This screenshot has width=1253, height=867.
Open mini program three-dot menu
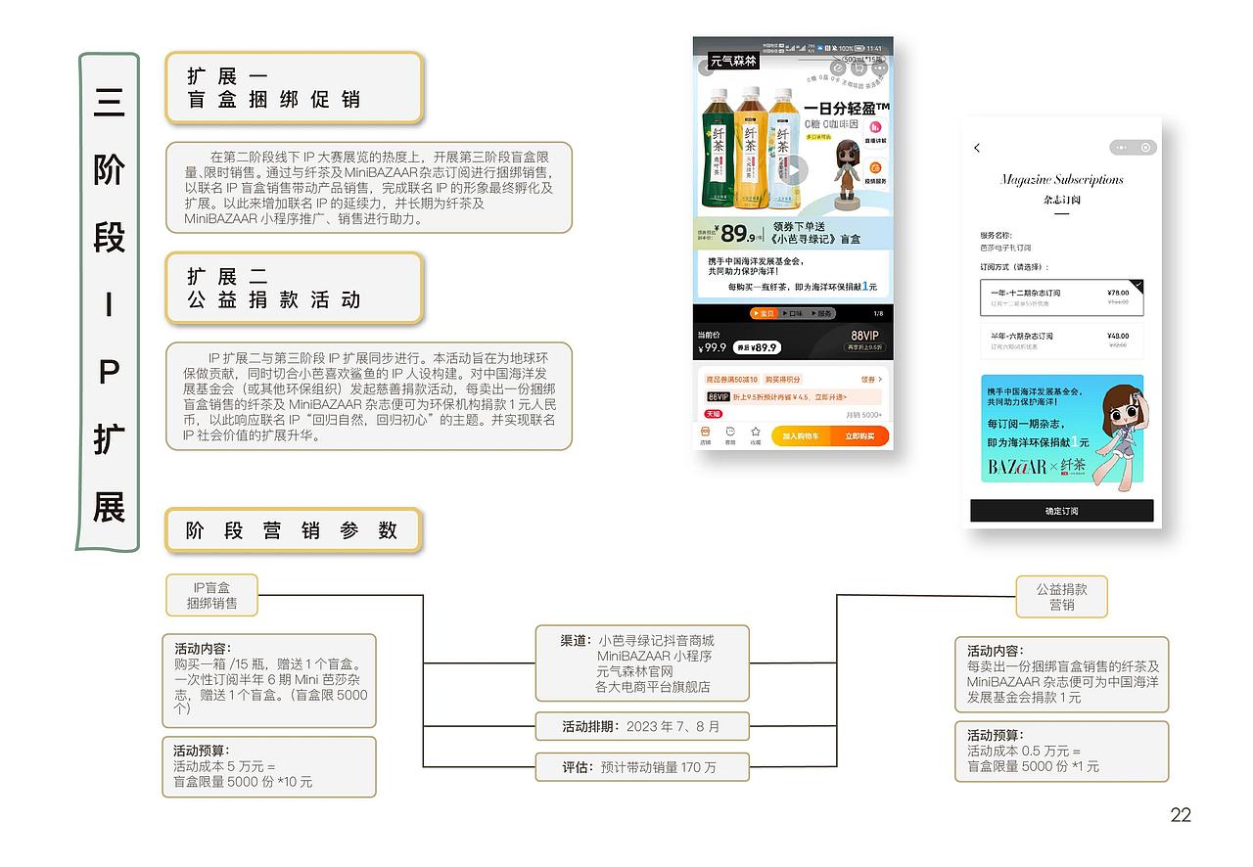(1122, 148)
